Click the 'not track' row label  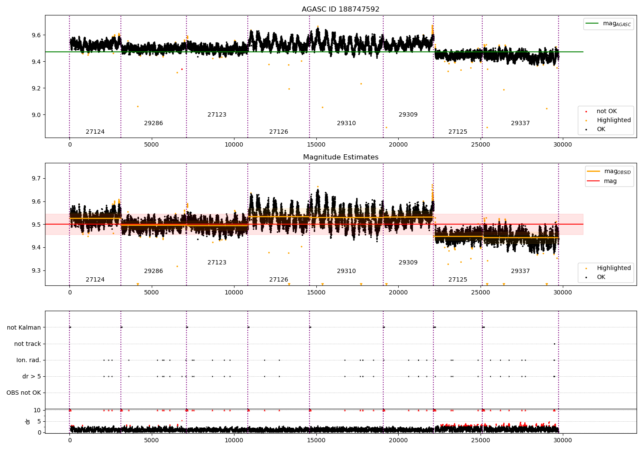coord(27,344)
